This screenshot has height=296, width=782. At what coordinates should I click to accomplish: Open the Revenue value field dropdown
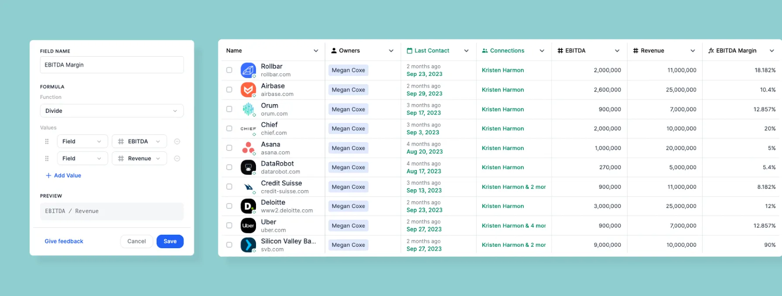pyautogui.click(x=140, y=158)
